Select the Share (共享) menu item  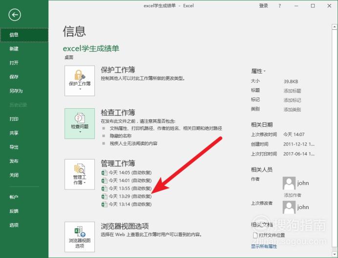coord(24,133)
